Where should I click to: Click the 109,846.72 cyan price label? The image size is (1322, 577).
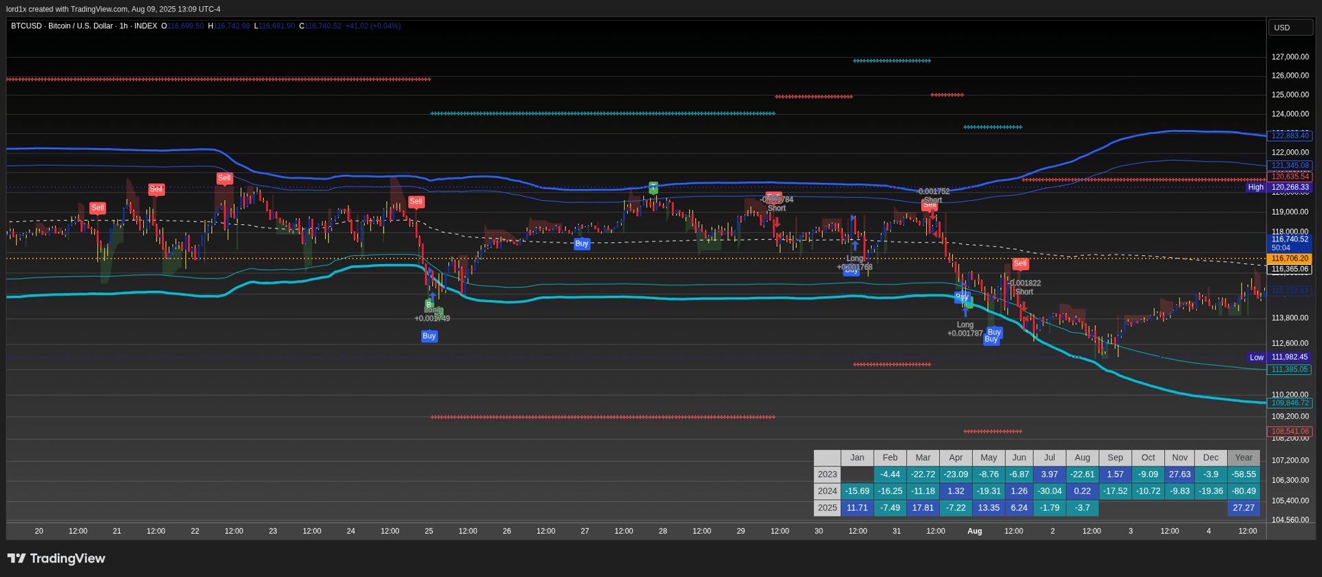point(1290,403)
